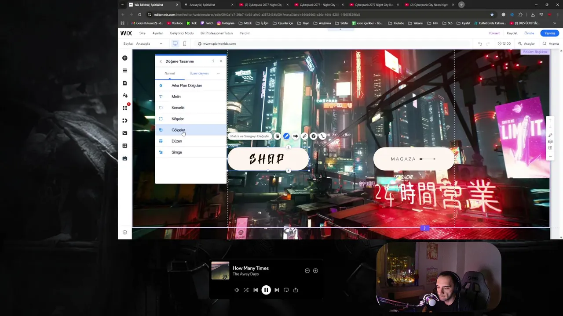Open help question mark in Düğme Tasarımı panel

213,61
